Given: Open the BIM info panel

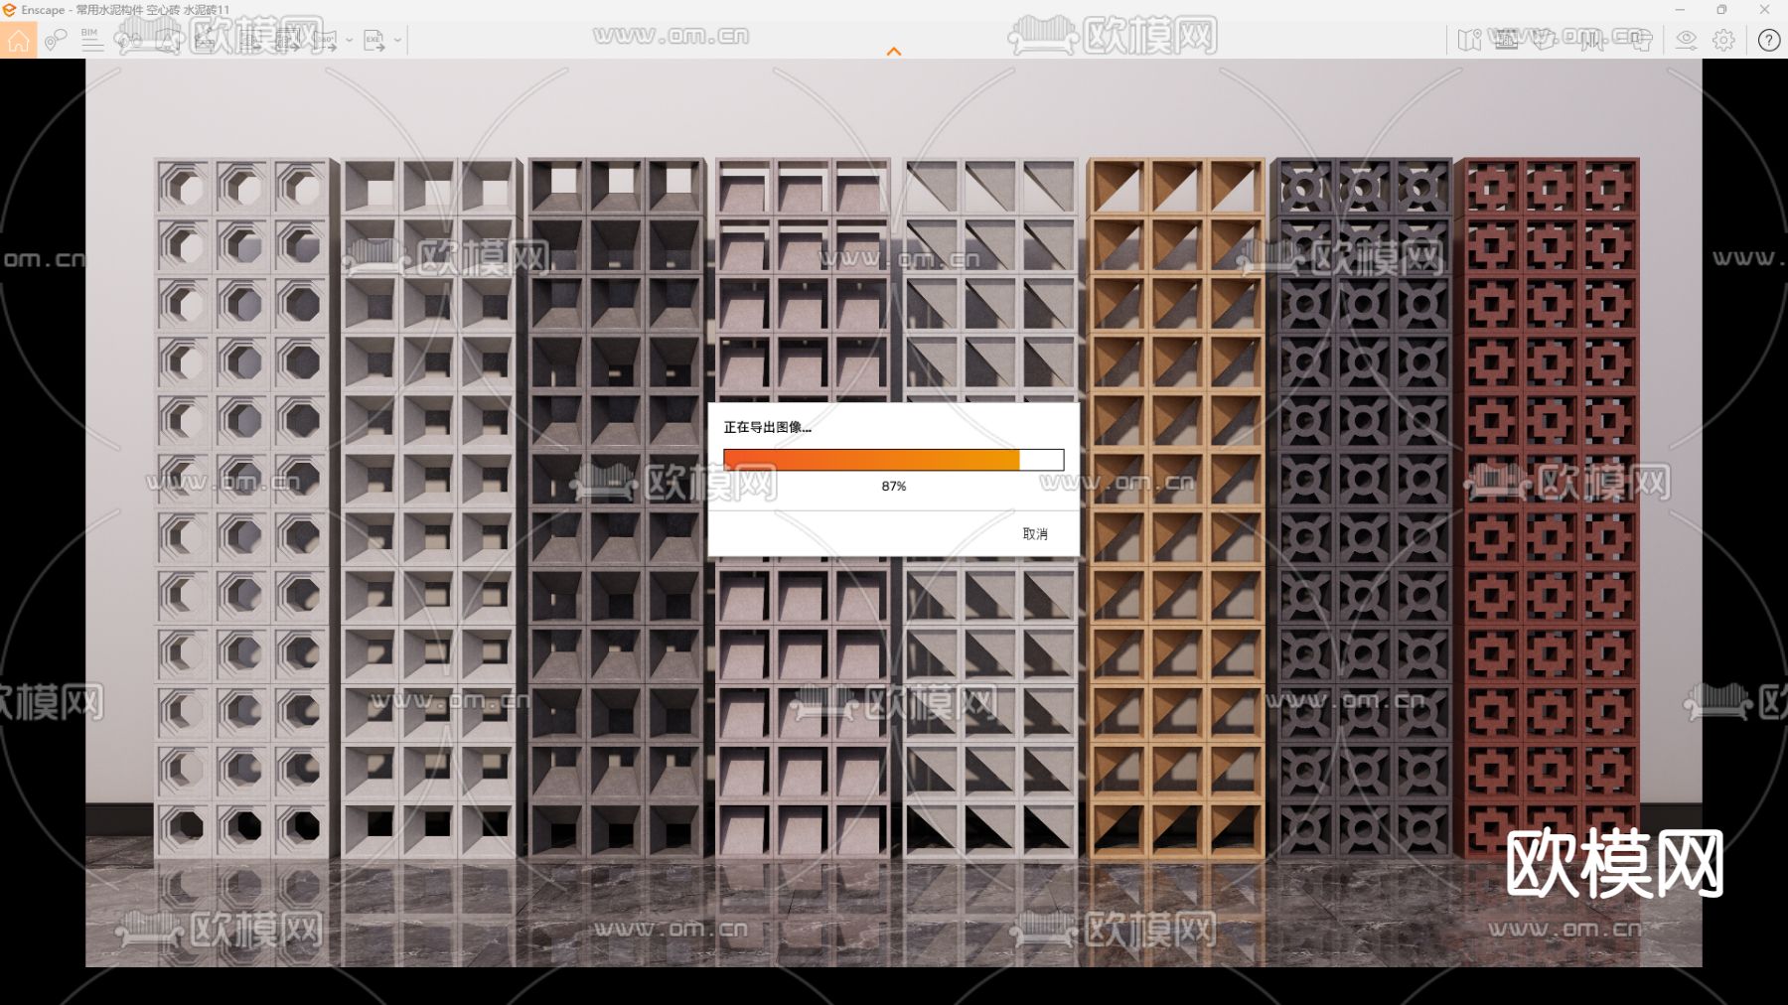Looking at the screenshot, I should pos(91,40).
